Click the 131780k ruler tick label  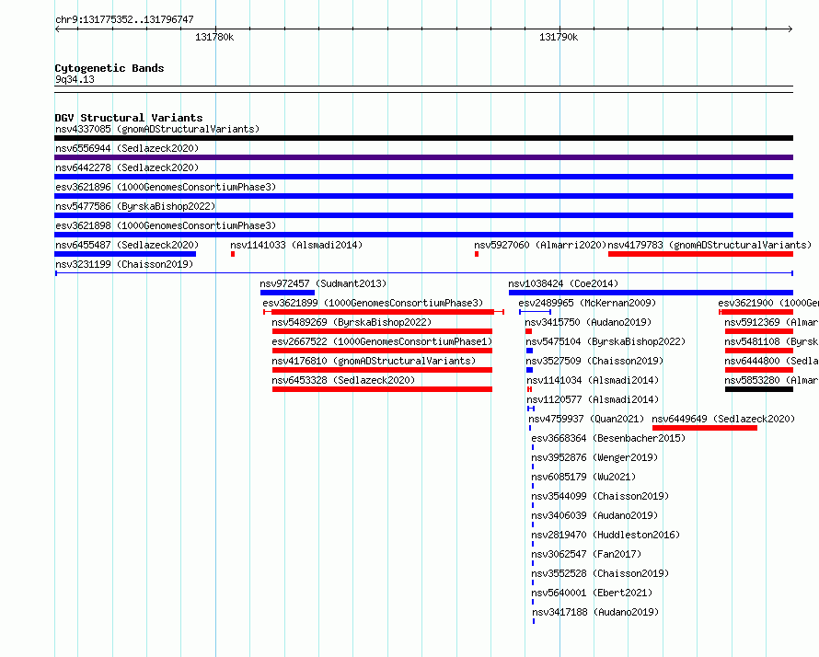(x=214, y=37)
